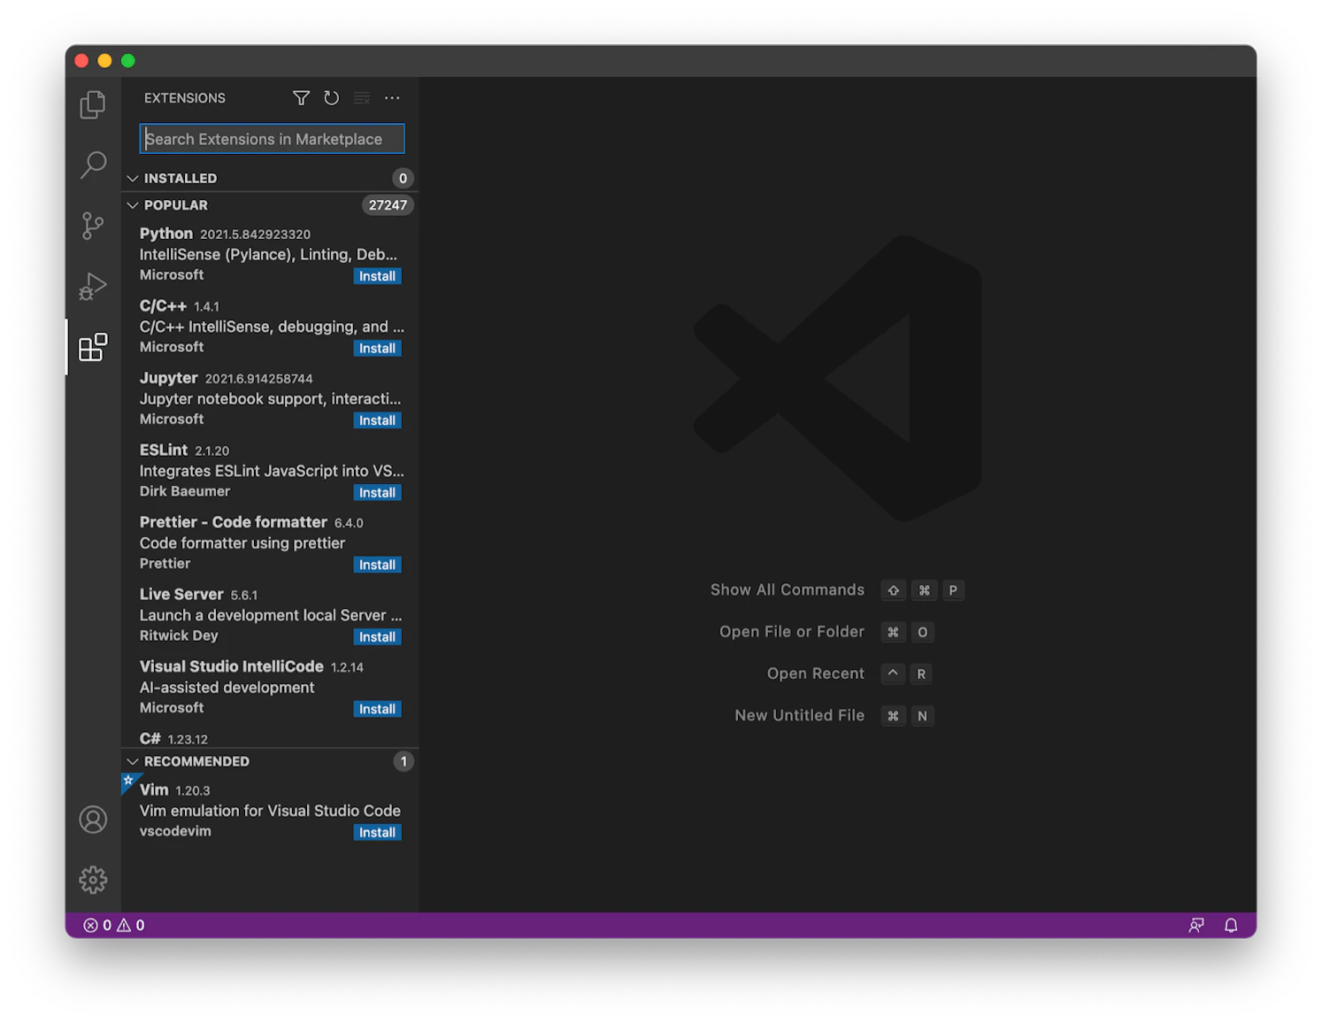Select the Jupyter extension entry
This screenshot has height=1024, width=1322.
[270, 399]
